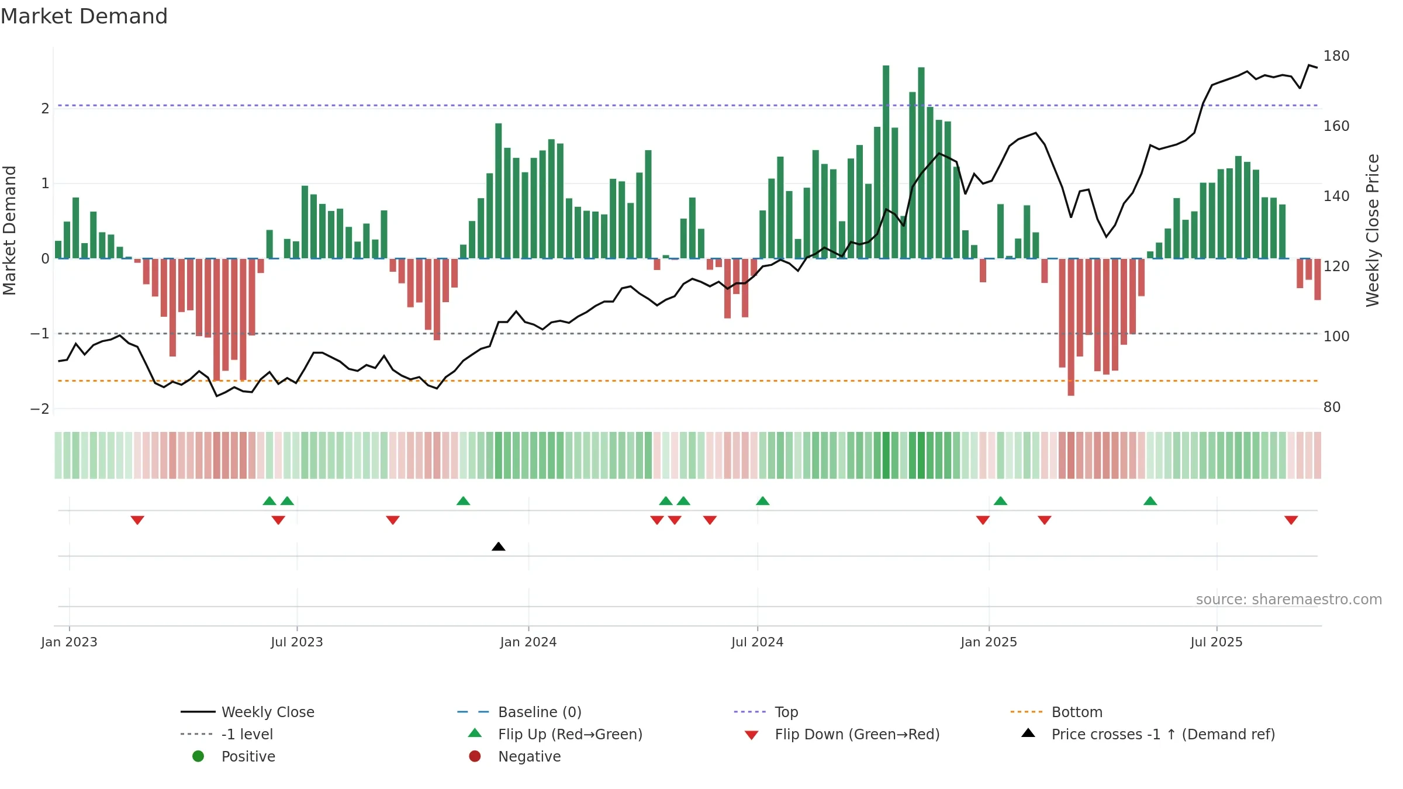
Task: Click the Weekly Close Price axis title
Action: [1373, 230]
